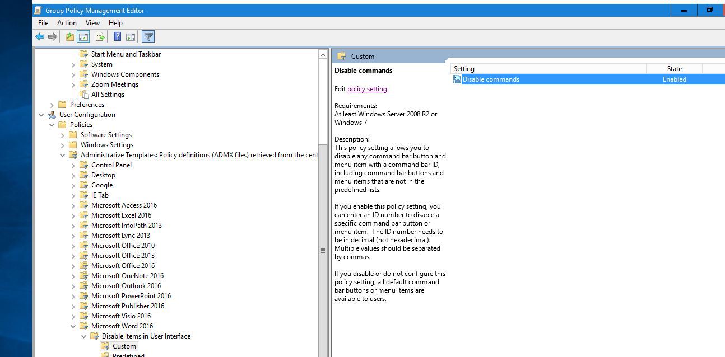Click the Up One Level folder icon
Image resolution: width=725 pixels, height=357 pixels.
[x=69, y=37]
